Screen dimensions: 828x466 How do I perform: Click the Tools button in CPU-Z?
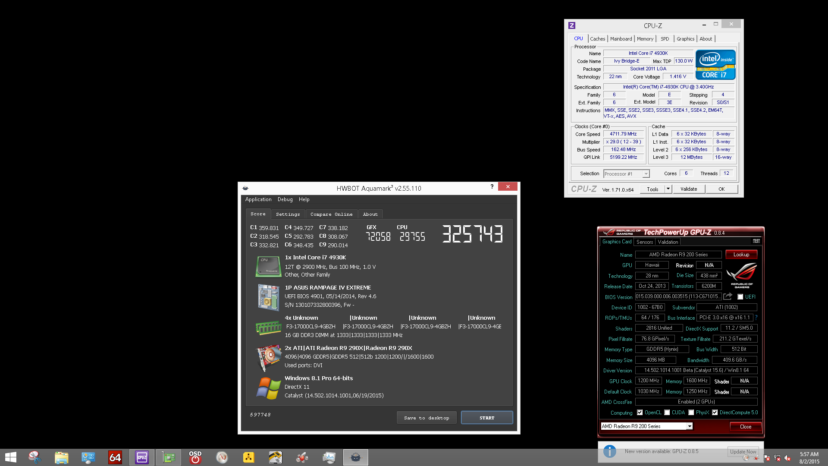coord(652,189)
